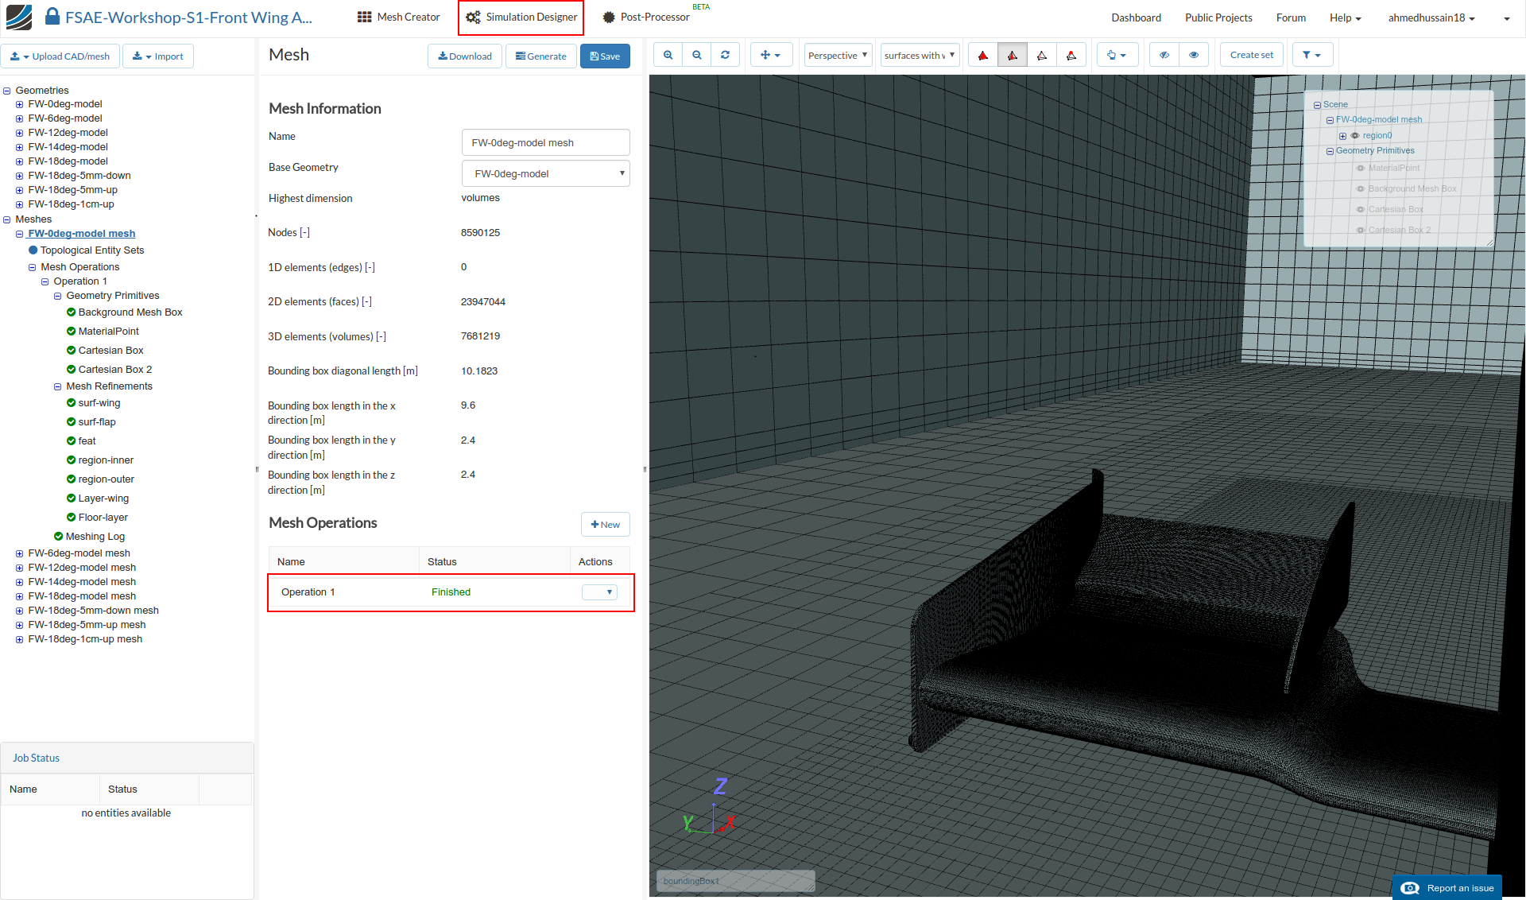The image size is (1526, 900).
Task: Toggle visibility of Cartesian Box 2
Action: 1361,229
